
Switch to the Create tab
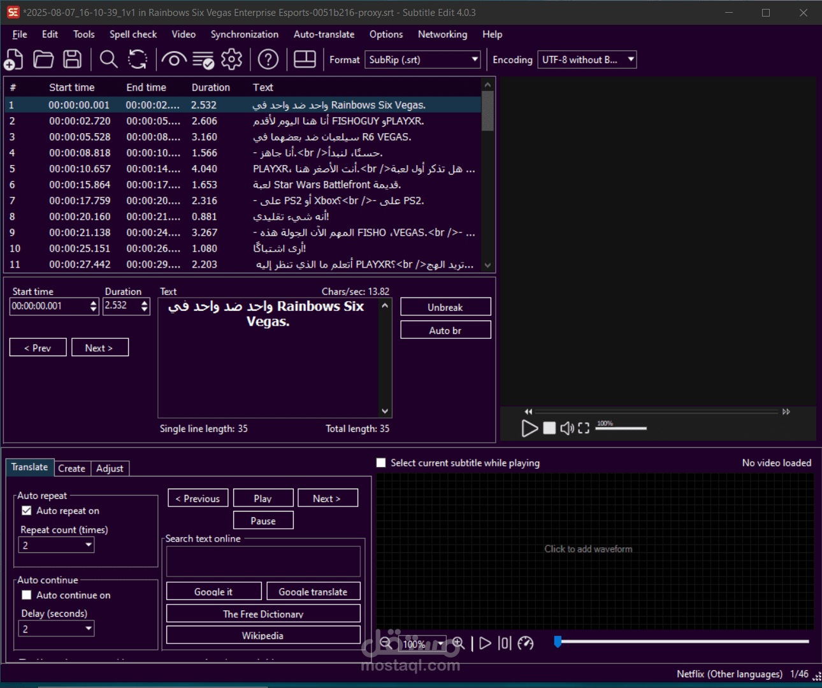point(71,468)
